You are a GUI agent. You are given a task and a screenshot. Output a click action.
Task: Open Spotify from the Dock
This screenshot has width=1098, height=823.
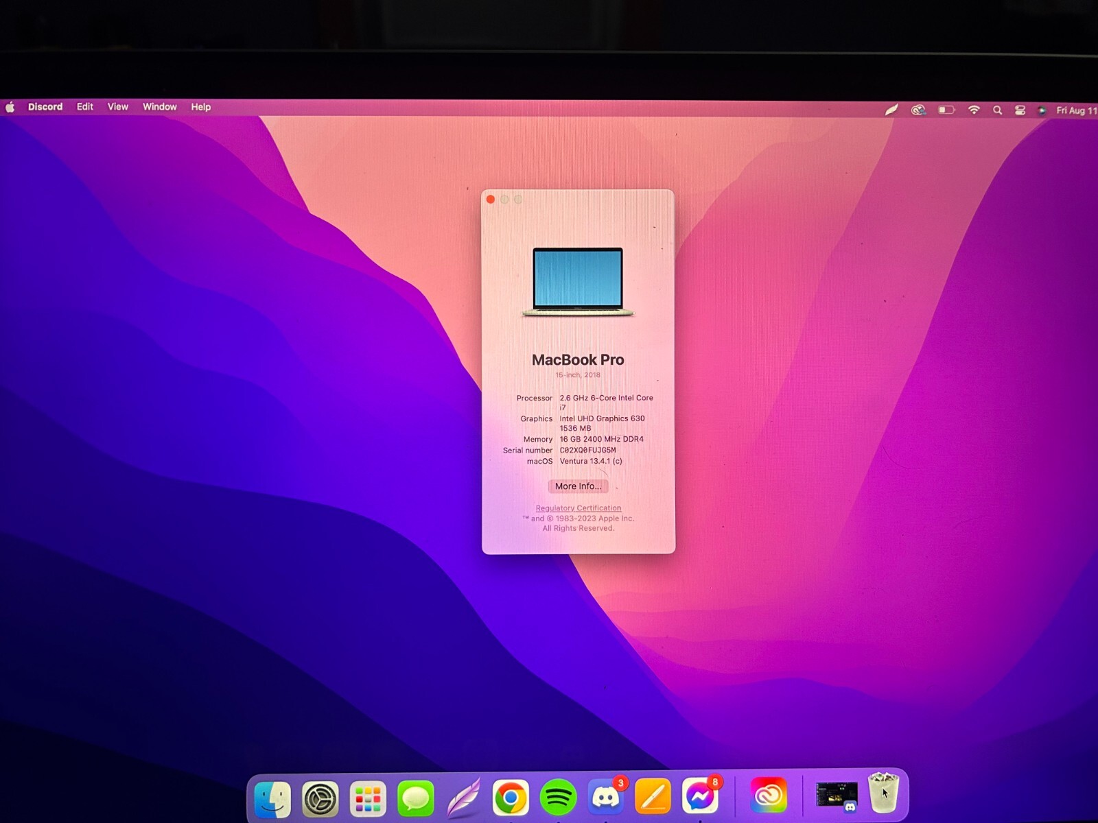tap(557, 797)
